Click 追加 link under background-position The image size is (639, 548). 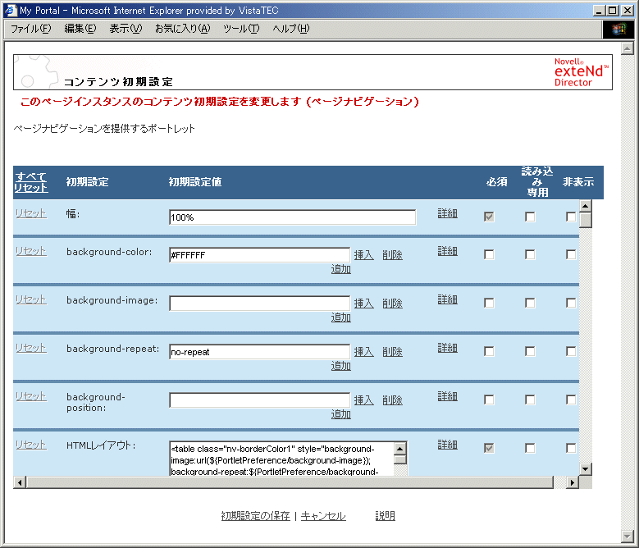pos(340,415)
